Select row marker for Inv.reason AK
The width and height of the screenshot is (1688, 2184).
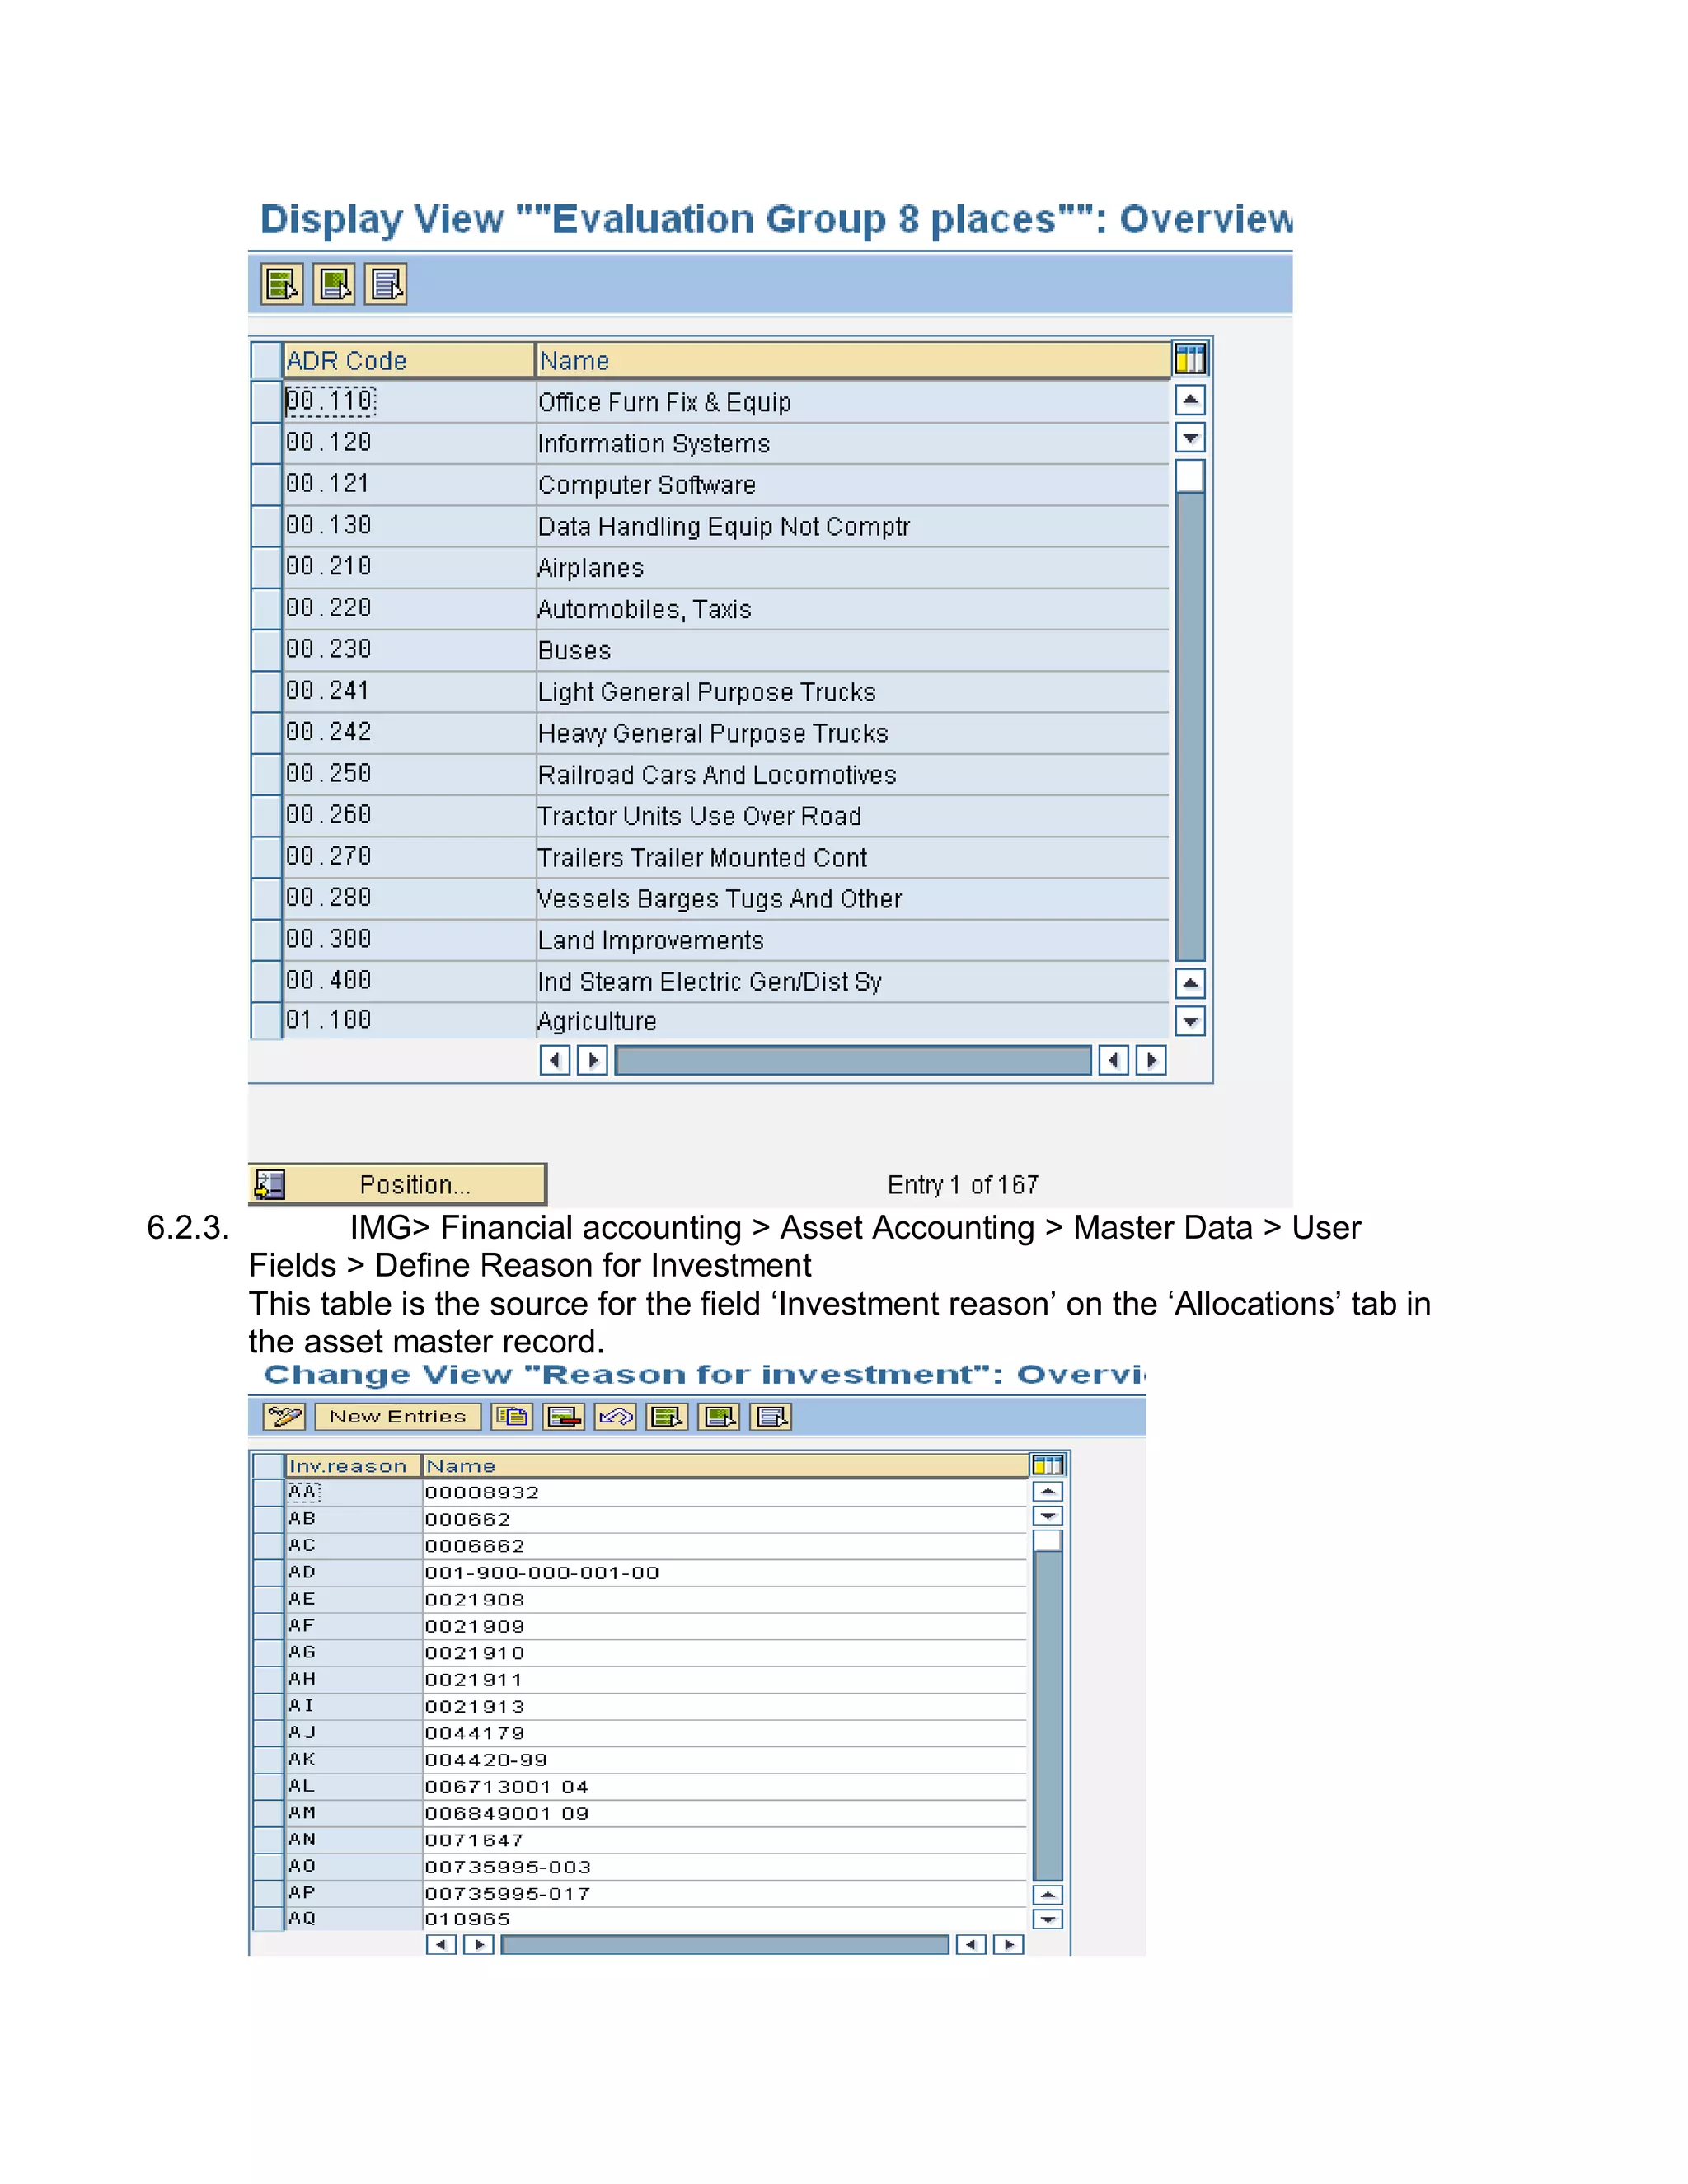(268, 1759)
